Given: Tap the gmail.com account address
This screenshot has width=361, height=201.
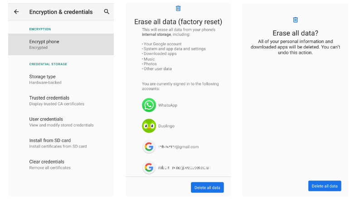Looking at the screenshot, I should (x=179, y=147).
